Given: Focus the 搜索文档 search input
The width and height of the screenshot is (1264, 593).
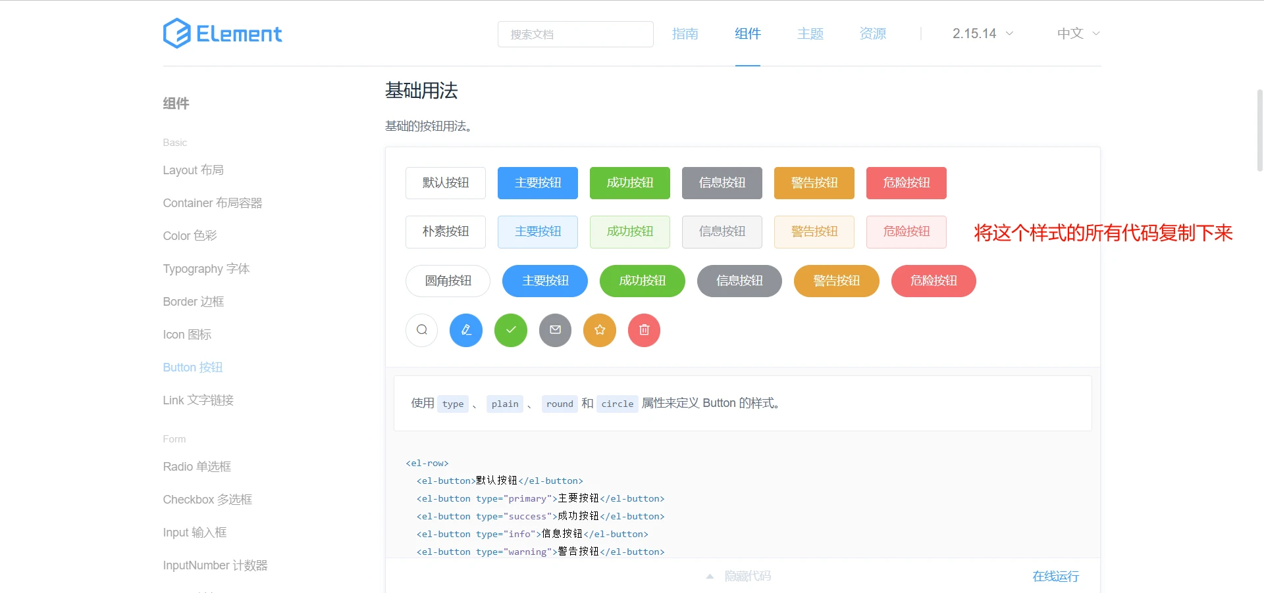Looking at the screenshot, I should click(x=575, y=34).
